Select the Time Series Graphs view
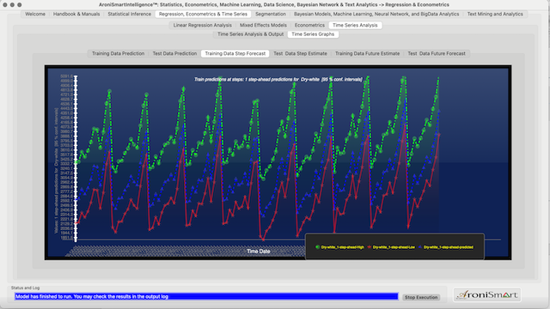This screenshot has height=309, width=550. pyautogui.click(x=313, y=34)
